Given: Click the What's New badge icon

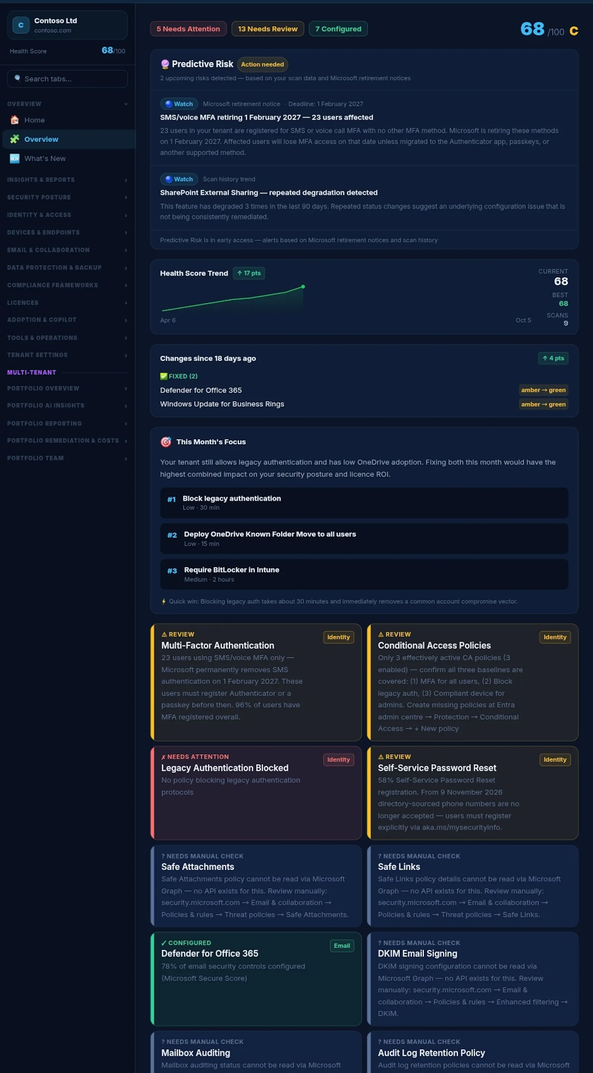Looking at the screenshot, I should (14, 158).
